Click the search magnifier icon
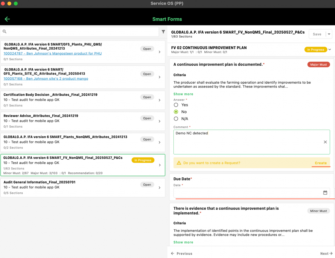Screen dimensions: 335x258 point(5,32)
